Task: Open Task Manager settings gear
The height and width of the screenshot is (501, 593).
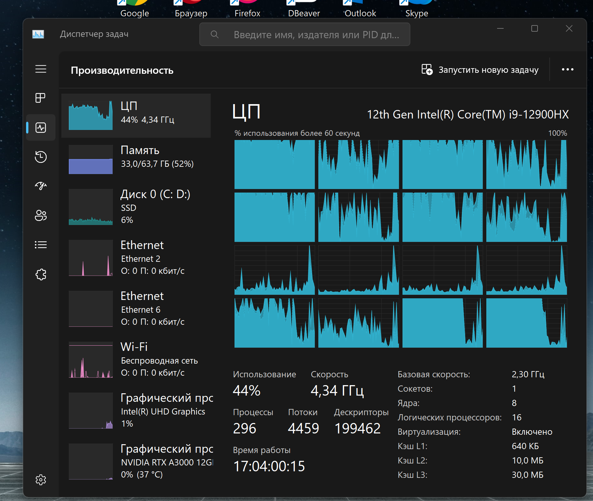Action: pos(40,480)
